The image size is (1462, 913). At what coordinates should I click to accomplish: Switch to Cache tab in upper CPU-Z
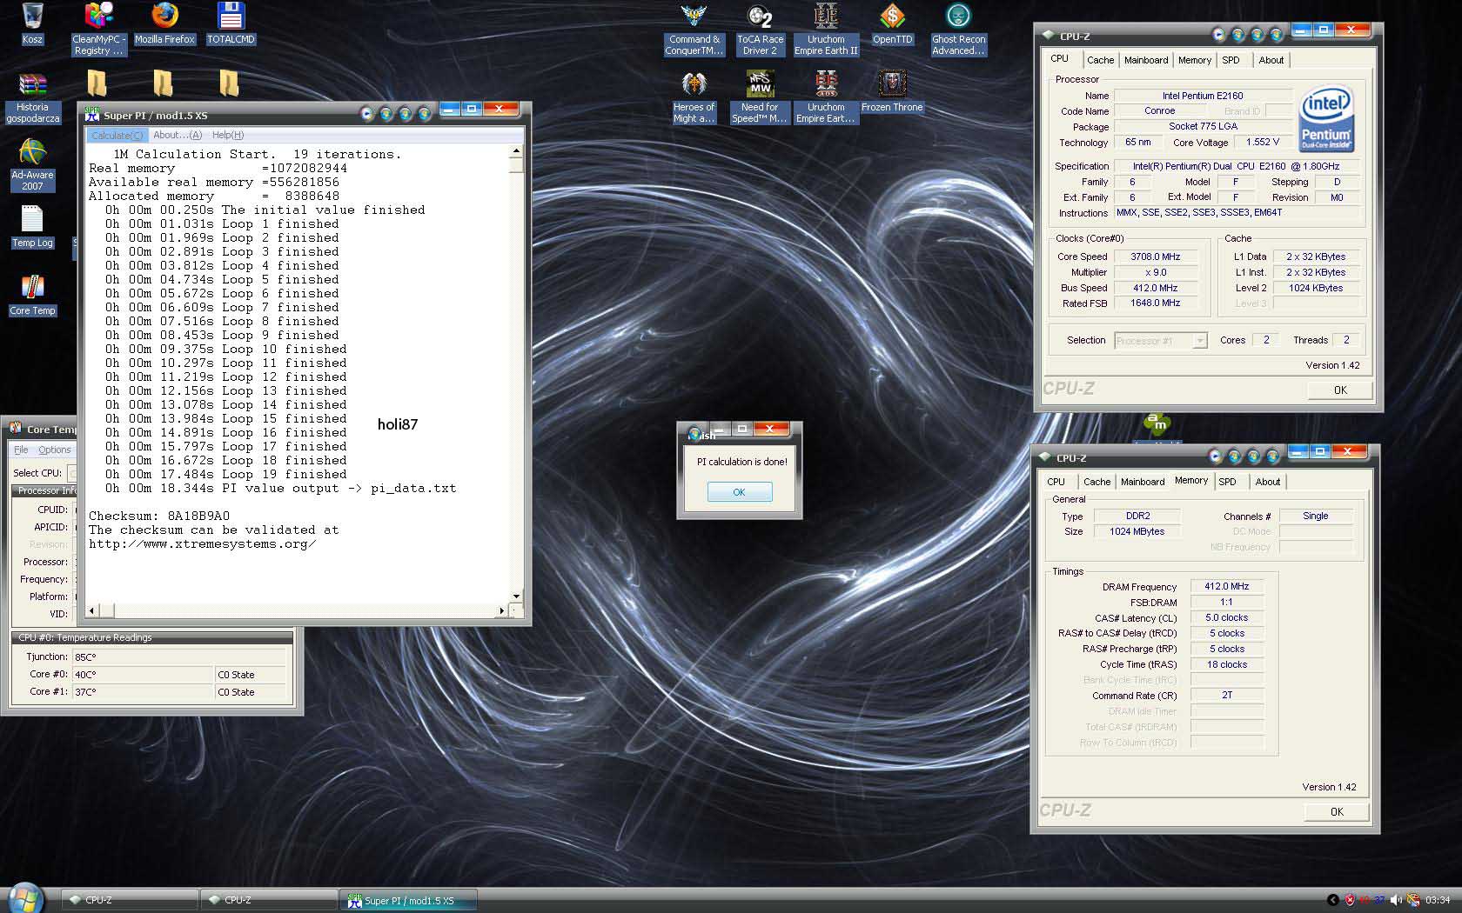(1100, 60)
